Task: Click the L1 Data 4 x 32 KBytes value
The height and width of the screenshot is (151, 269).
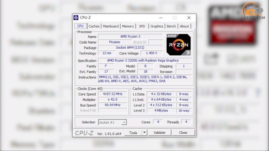Action: point(161,94)
